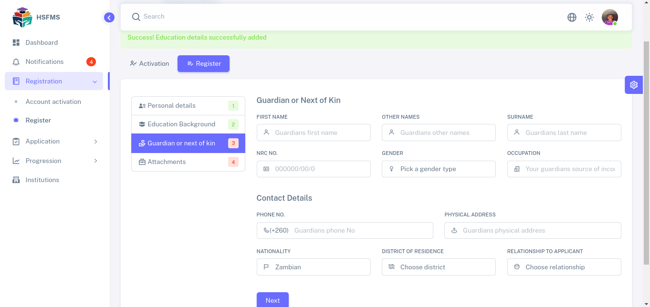Screen dimensions: 650x307
Task: Expand the Progression sidebar menu
Action: click(54, 161)
